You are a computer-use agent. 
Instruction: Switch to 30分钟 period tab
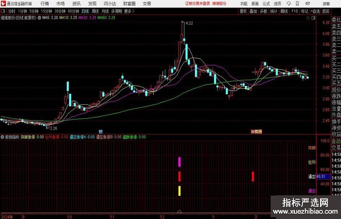(60, 11)
